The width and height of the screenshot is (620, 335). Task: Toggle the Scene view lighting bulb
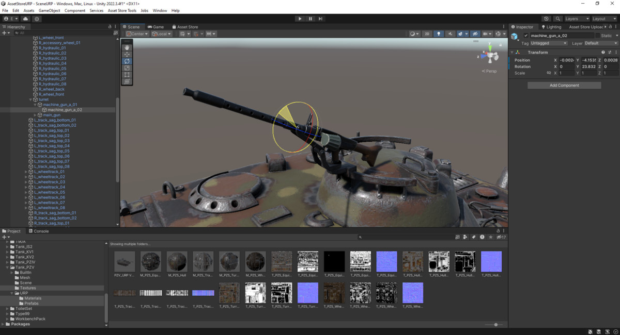tap(438, 33)
